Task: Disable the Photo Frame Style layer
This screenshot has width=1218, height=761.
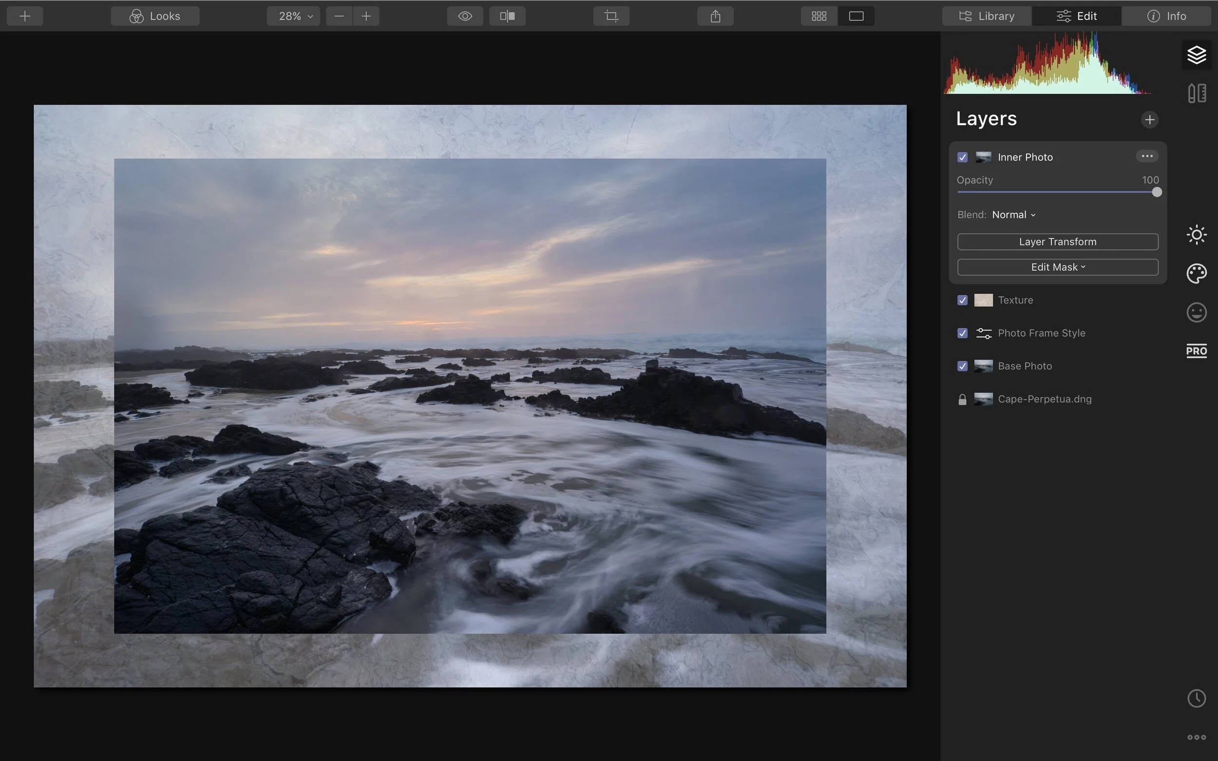Action: pos(962,333)
